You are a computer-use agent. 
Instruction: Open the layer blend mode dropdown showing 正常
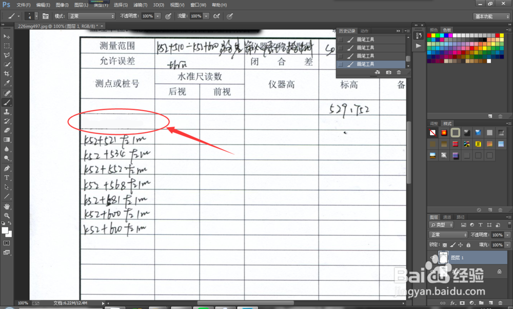point(447,234)
